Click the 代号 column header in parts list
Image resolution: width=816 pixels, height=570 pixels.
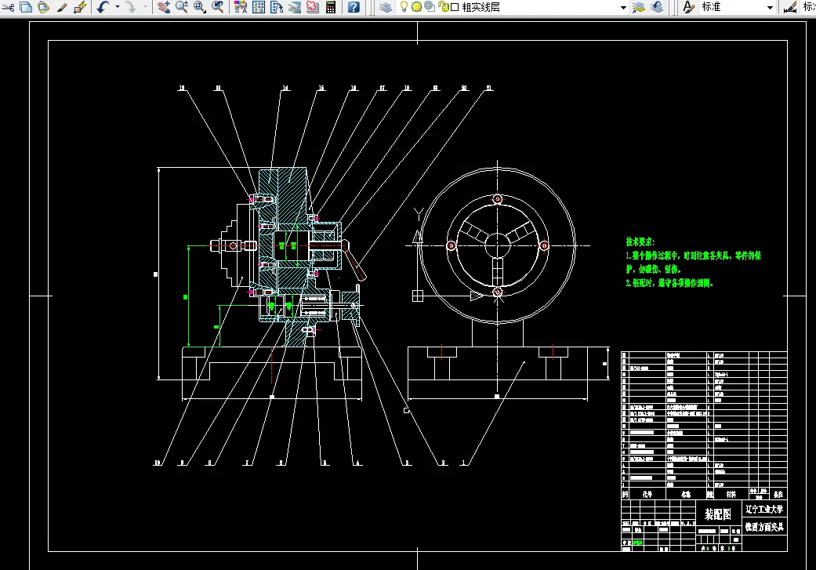(x=647, y=495)
